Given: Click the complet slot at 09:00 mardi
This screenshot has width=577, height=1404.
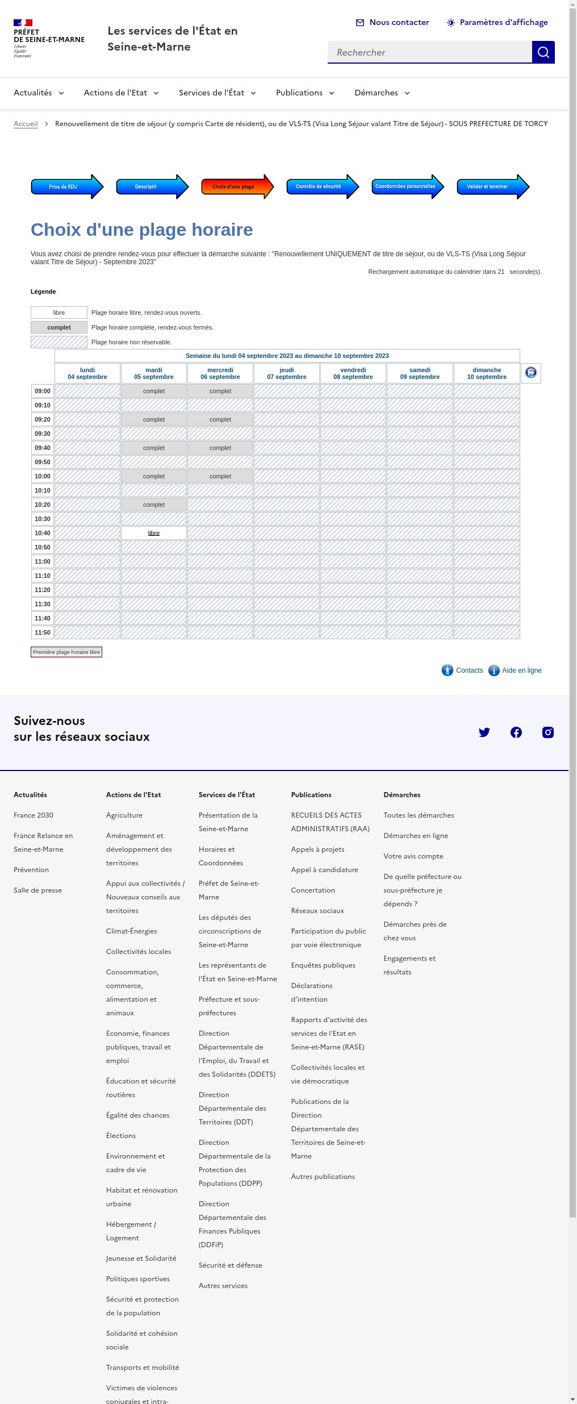Looking at the screenshot, I should [154, 391].
